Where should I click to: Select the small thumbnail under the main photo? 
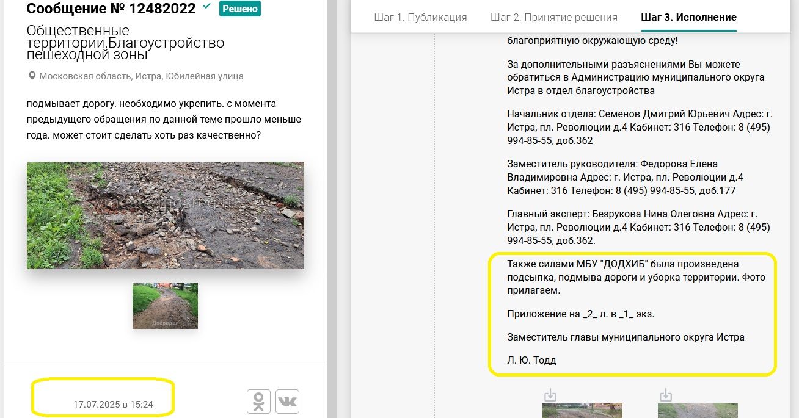(165, 305)
